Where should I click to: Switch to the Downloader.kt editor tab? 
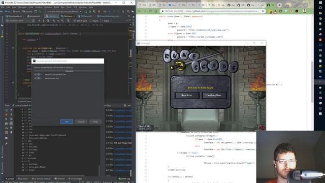click(15, 16)
